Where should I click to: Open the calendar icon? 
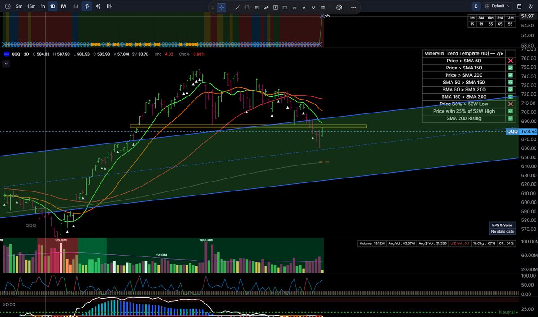[519, 6]
